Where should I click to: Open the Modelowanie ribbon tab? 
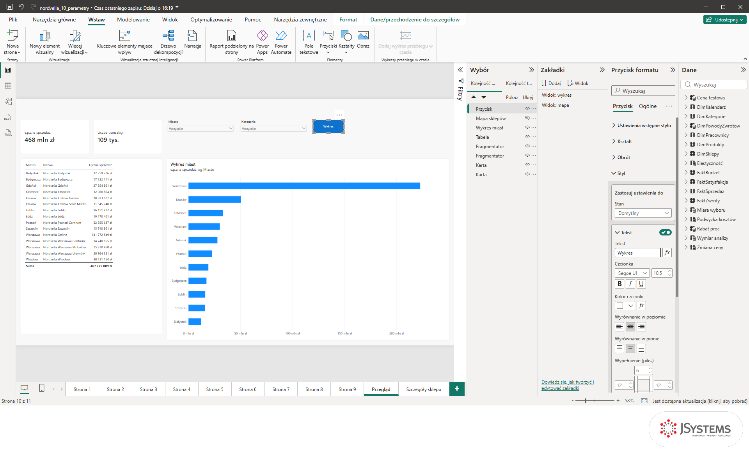pyautogui.click(x=133, y=19)
